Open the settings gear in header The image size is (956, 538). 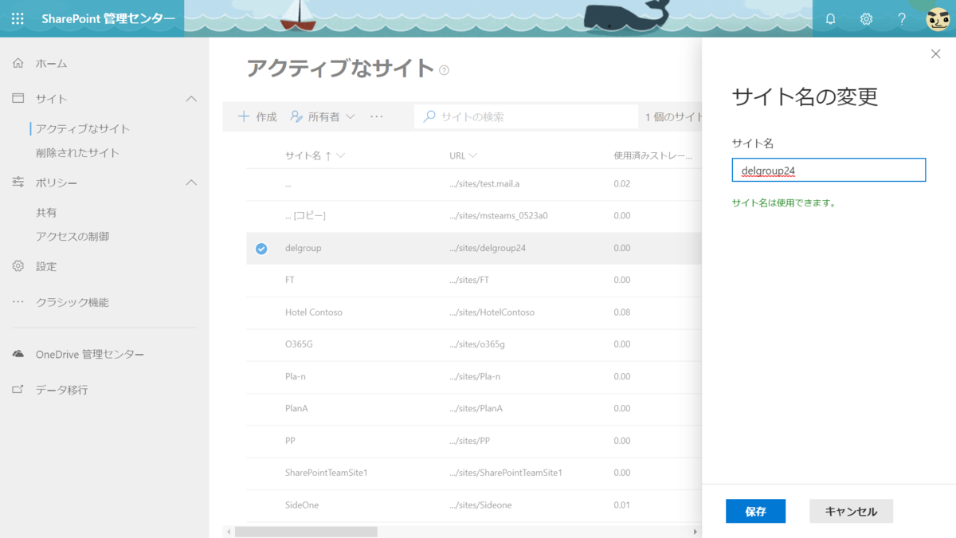click(x=866, y=19)
